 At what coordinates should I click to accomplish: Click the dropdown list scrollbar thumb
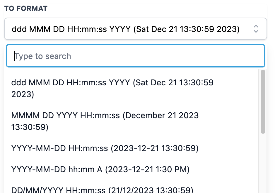point(263,102)
